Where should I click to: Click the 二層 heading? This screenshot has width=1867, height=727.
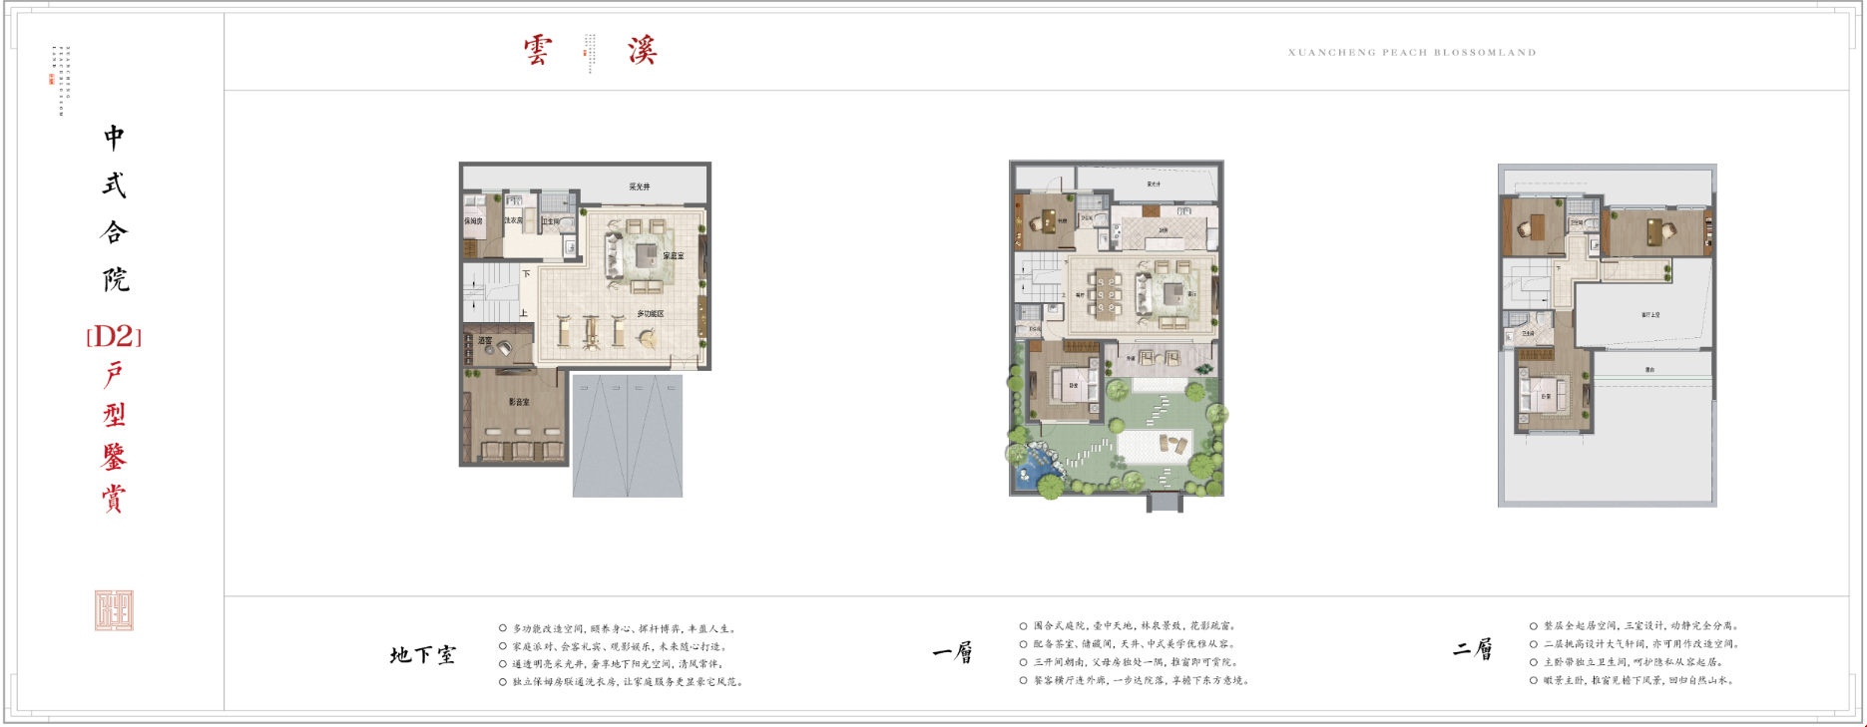(1473, 649)
